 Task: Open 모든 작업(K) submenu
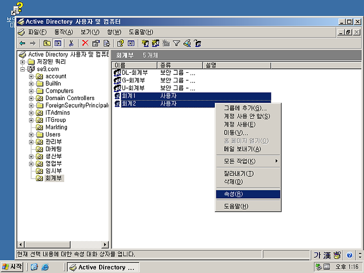(248, 161)
